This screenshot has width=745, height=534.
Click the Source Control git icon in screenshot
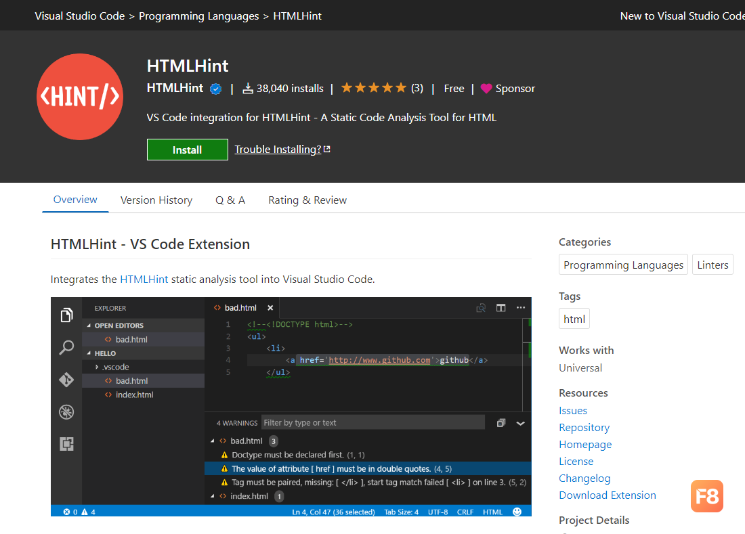tap(66, 380)
